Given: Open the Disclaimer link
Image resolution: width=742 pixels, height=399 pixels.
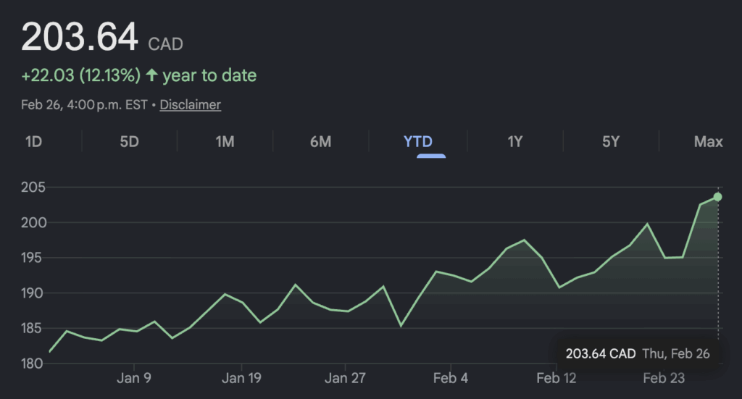Looking at the screenshot, I should 190,105.
